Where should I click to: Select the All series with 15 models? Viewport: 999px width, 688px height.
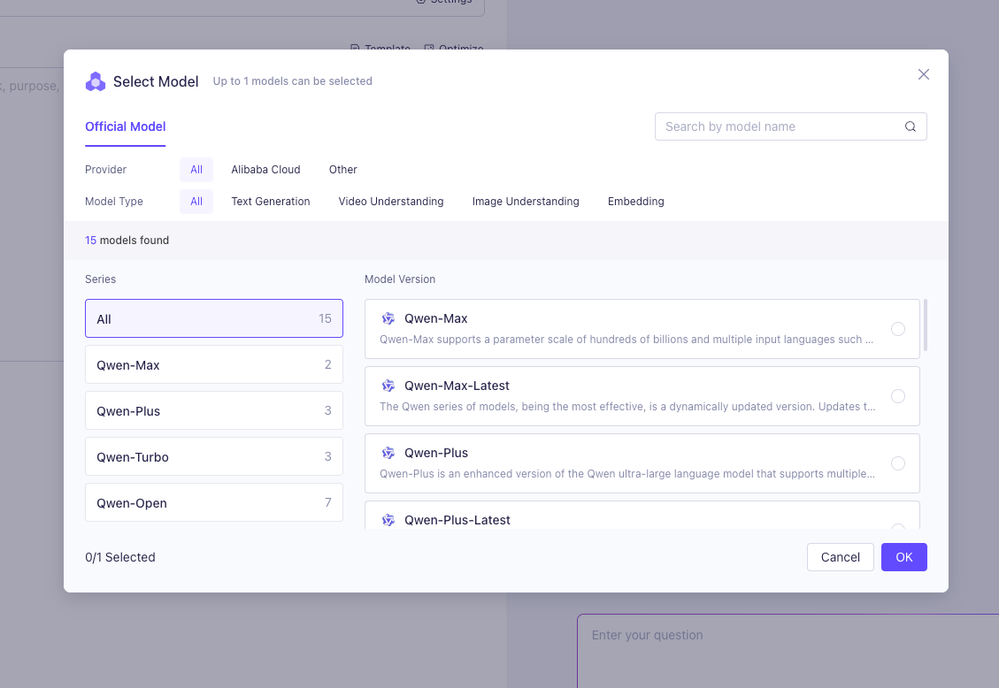[x=214, y=318]
